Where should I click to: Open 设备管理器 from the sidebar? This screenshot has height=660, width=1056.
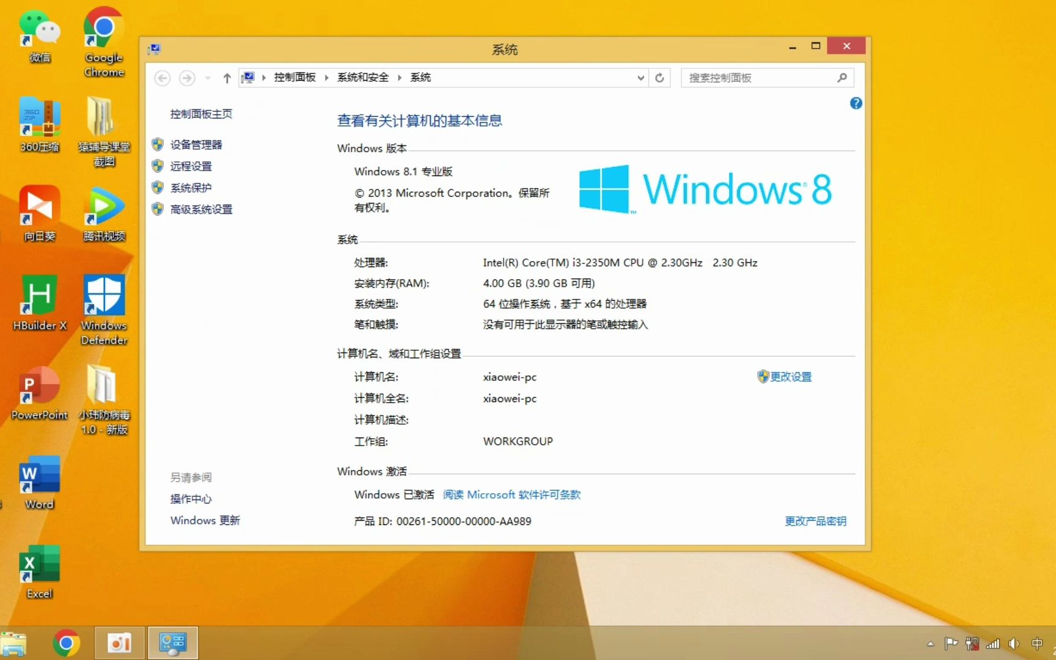point(196,145)
